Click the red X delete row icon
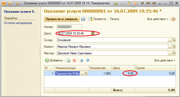The width and height of the screenshot is (180, 97). 74,60
